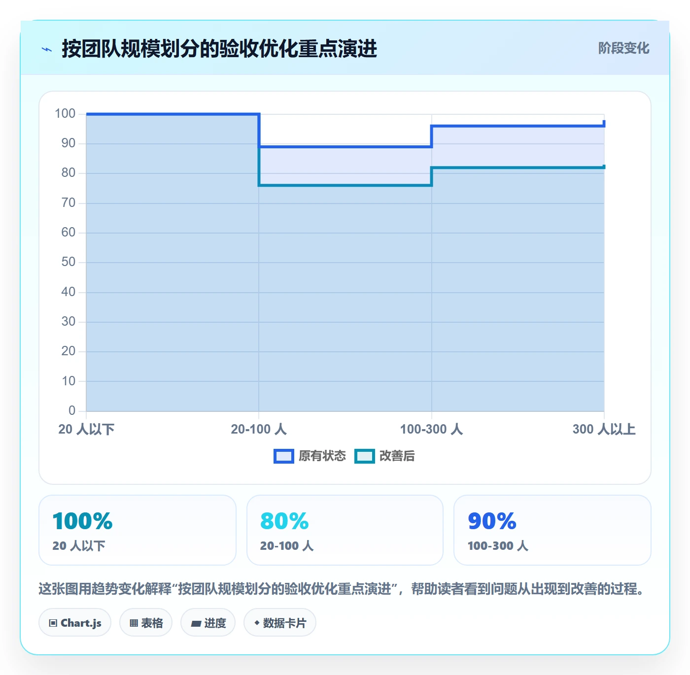Image resolution: width=690 pixels, height=675 pixels.
Task: Click the 300 人以上 x-axis label
Action: [604, 429]
